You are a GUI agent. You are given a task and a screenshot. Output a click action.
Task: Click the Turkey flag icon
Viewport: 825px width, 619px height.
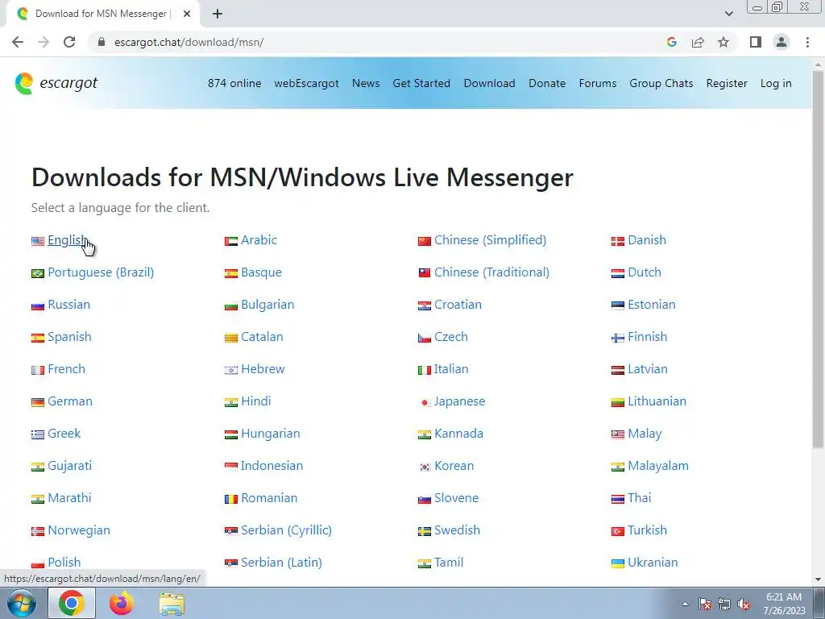(618, 532)
